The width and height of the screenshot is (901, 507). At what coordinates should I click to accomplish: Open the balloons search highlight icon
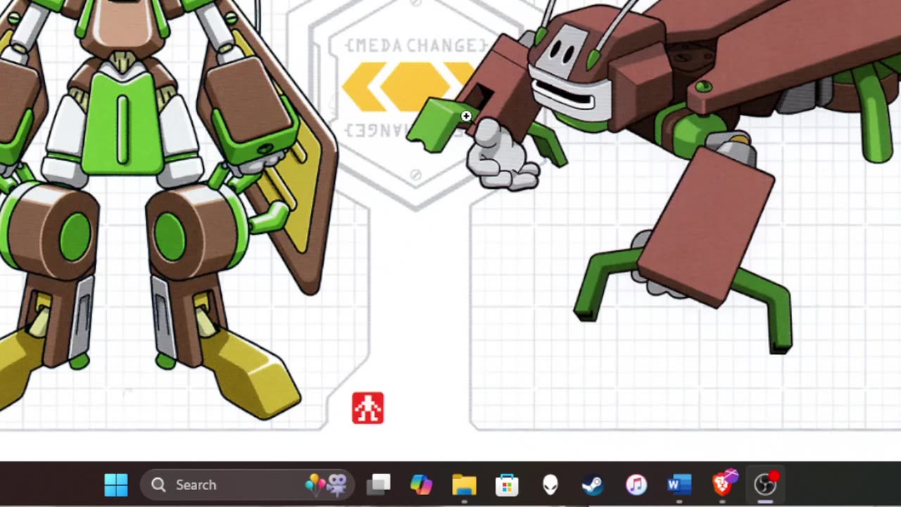click(x=327, y=484)
